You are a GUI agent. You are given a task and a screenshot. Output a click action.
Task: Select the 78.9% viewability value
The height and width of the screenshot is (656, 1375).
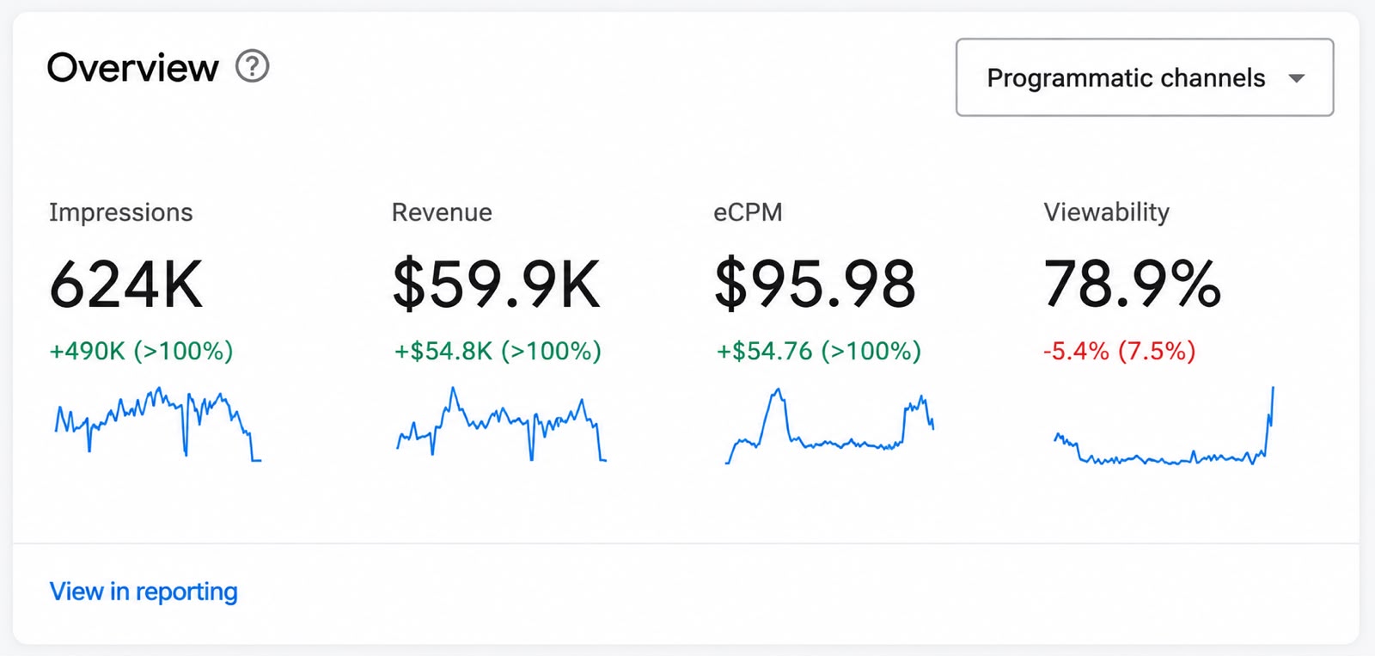click(1132, 285)
